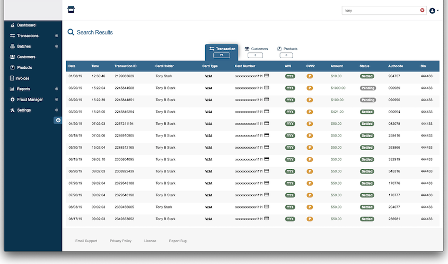This screenshot has height=264, width=448.
Task: Switch to the Products results tab
Action: click(x=287, y=51)
